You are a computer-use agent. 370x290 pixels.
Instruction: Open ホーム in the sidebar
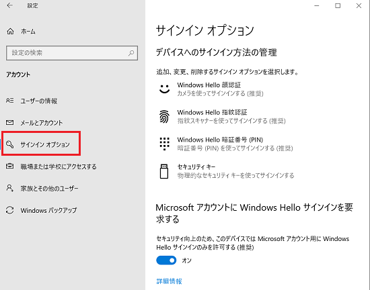(28, 32)
